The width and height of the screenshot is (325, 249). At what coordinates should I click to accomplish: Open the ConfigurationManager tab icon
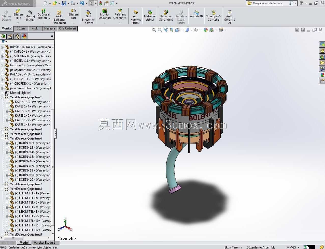[x=17, y=36]
